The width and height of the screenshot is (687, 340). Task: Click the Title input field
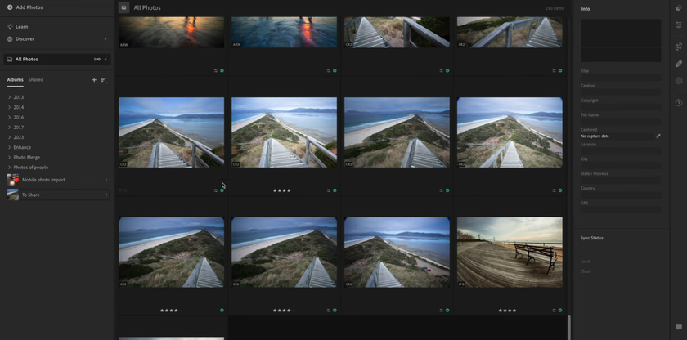coord(621,78)
